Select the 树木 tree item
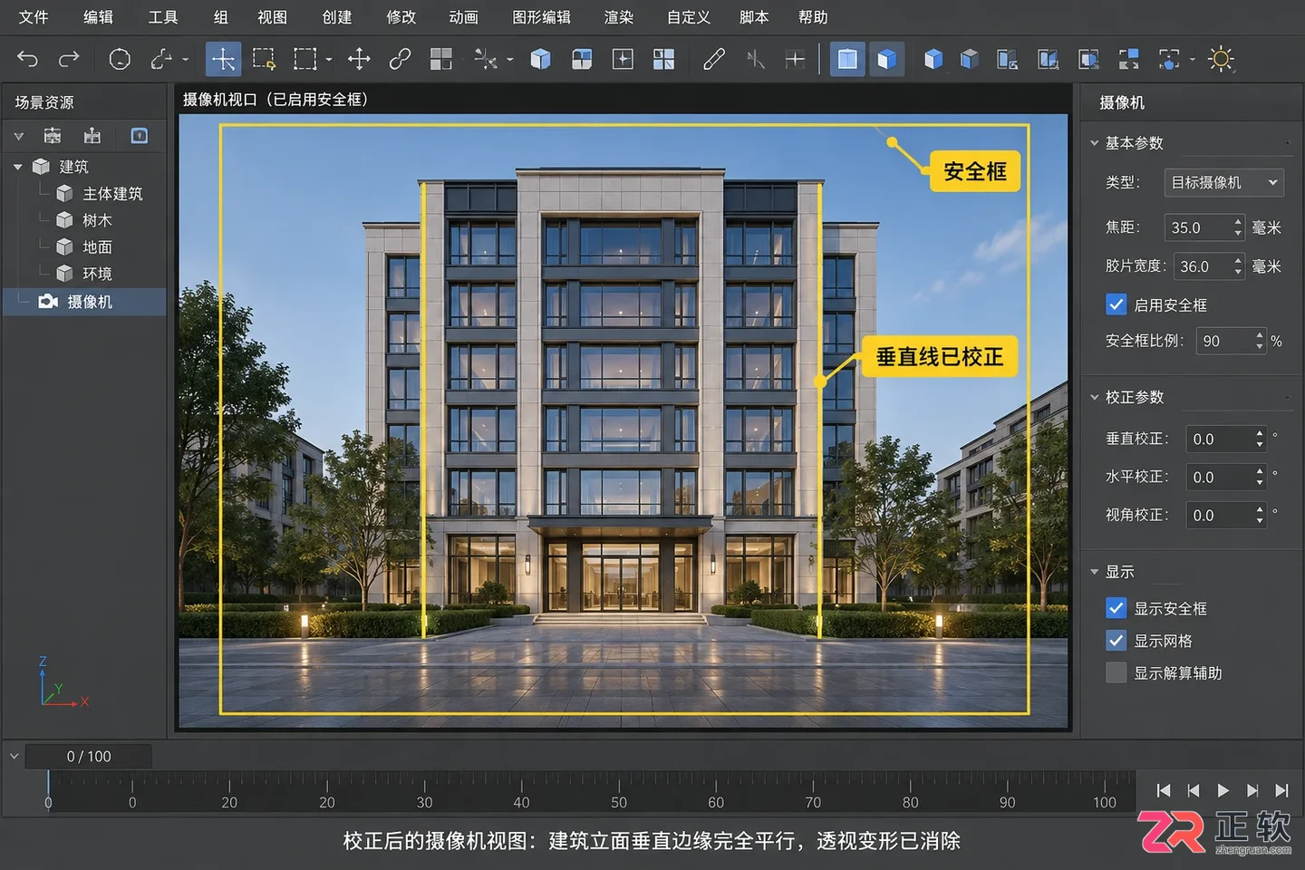Viewport: 1305px width, 870px height. [97, 220]
